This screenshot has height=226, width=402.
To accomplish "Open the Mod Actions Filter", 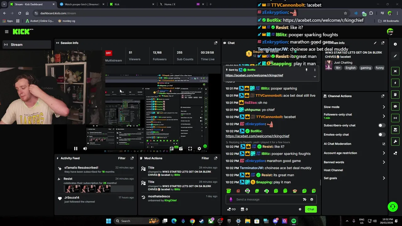I will 205,158.
